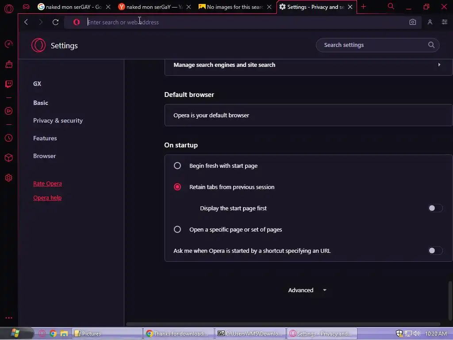Click the volume icon in system tray
The width and height of the screenshot is (453, 340).
(x=417, y=333)
